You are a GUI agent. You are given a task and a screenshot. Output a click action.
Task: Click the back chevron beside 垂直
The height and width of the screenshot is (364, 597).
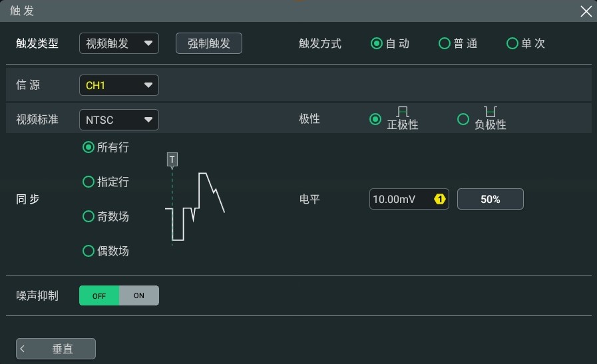[23, 349]
